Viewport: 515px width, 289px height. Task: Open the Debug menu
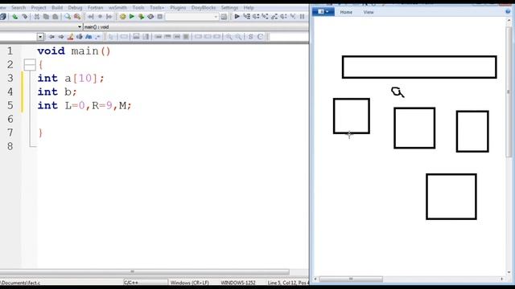click(x=75, y=7)
